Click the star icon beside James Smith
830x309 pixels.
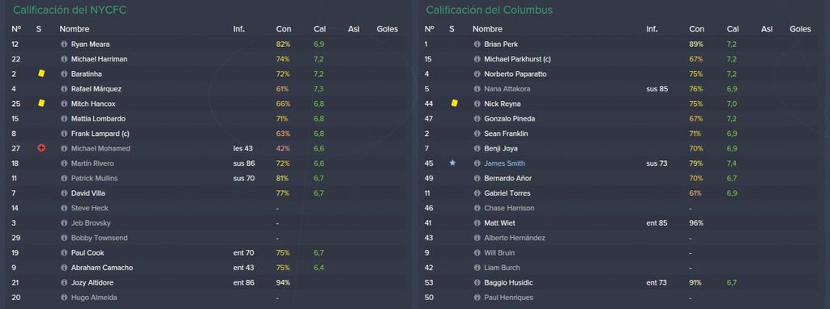[452, 163]
